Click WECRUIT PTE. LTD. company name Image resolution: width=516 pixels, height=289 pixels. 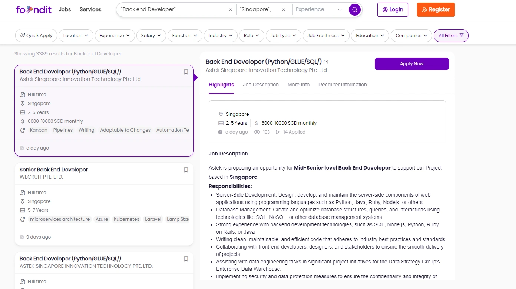[41, 177]
